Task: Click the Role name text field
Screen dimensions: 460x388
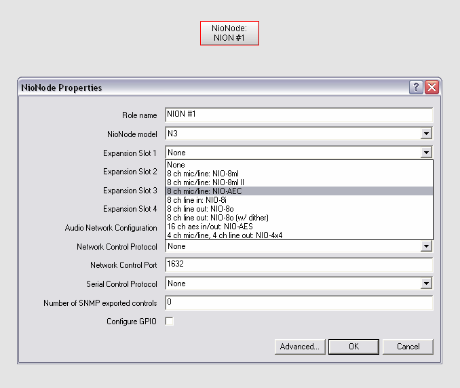Action: pos(299,115)
